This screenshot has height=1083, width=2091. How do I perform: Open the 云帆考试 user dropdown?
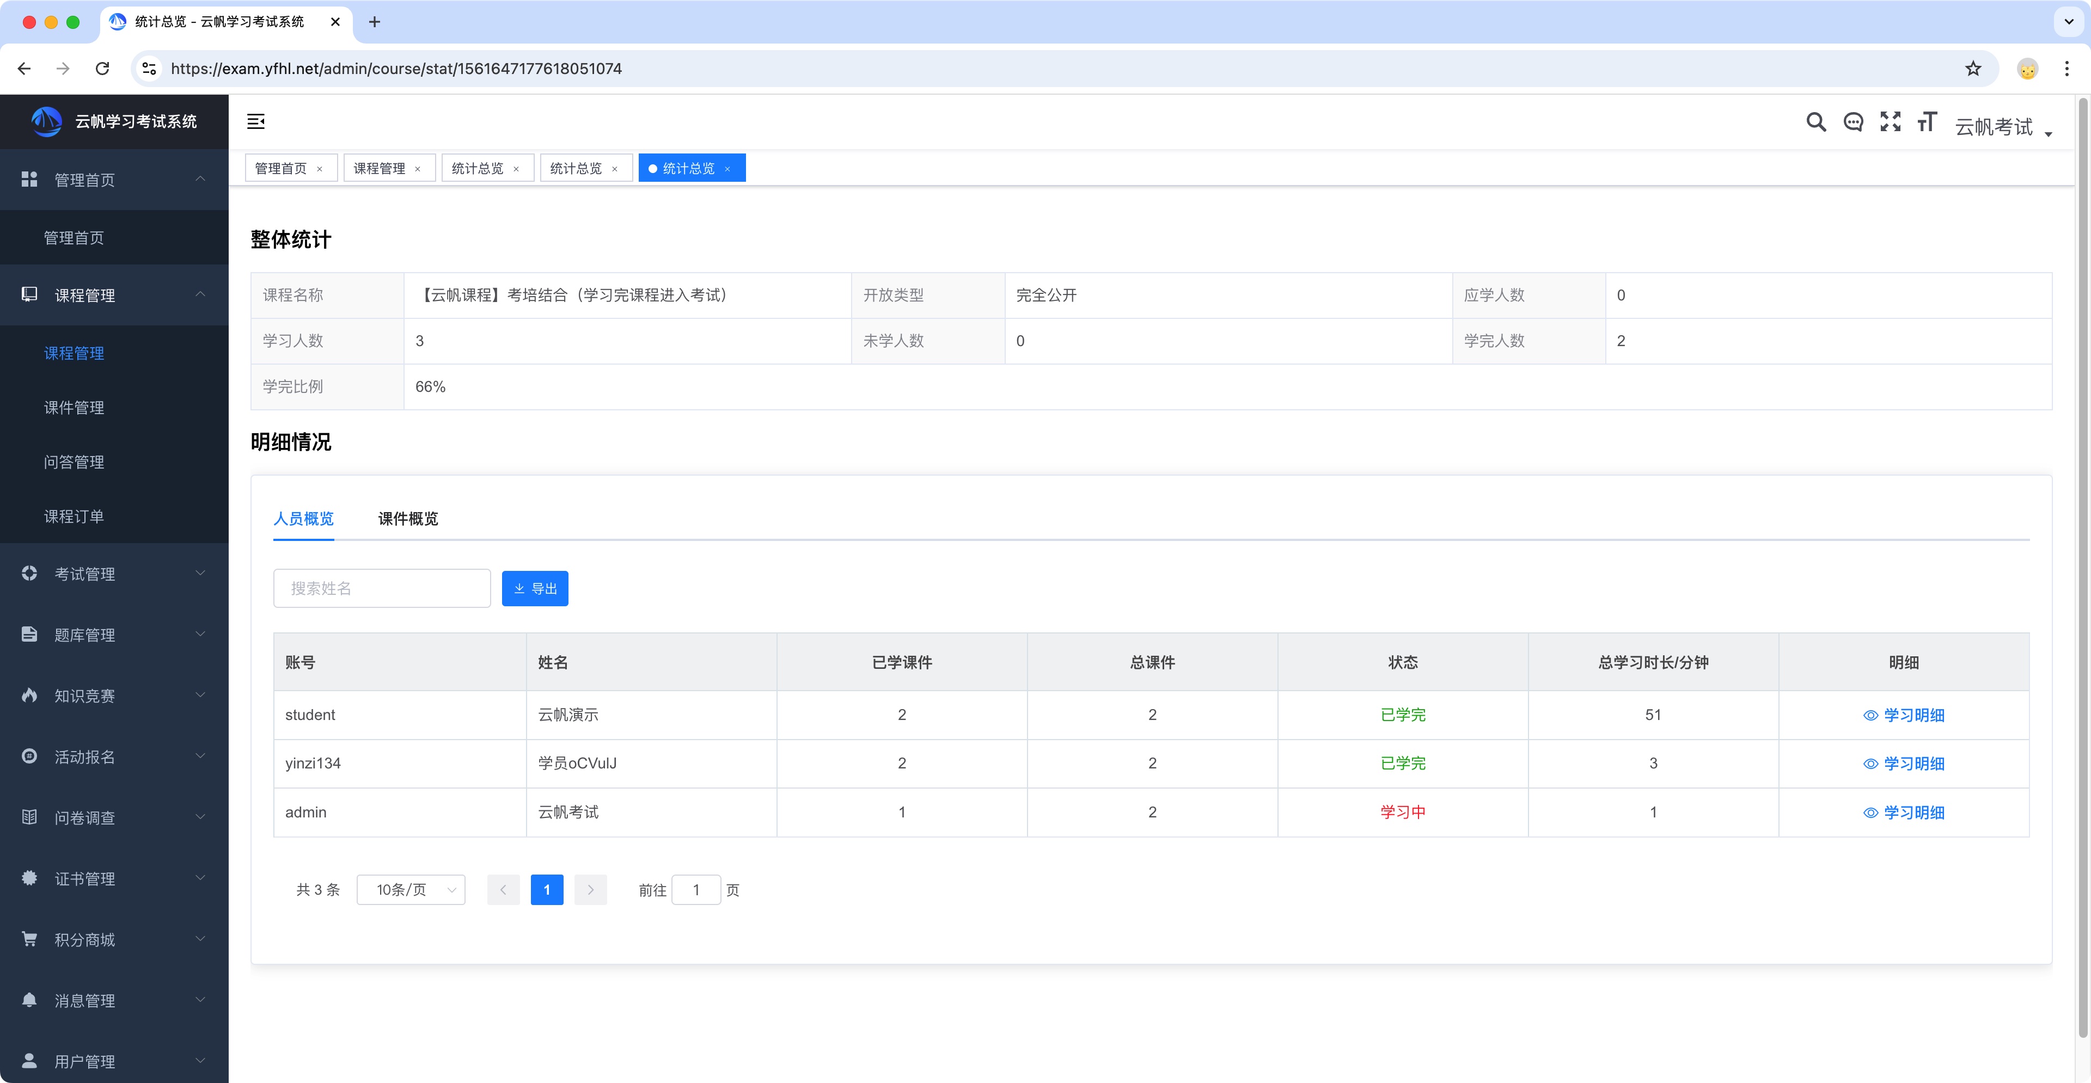tap(2003, 127)
